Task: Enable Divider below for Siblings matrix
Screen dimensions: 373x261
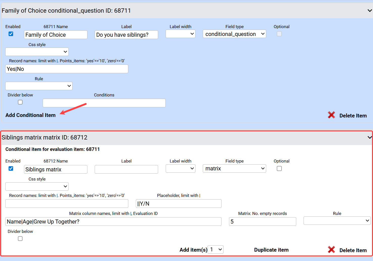Action: coord(20,239)
